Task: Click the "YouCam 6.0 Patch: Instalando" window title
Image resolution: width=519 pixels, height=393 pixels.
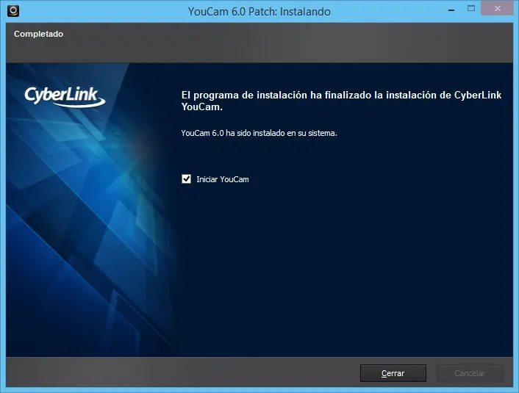Action: [x=259, y=12]
